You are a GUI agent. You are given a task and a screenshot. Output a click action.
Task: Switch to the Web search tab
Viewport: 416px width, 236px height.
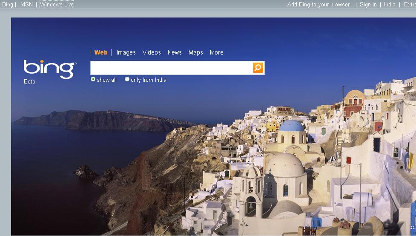click(x=101, y=52)
